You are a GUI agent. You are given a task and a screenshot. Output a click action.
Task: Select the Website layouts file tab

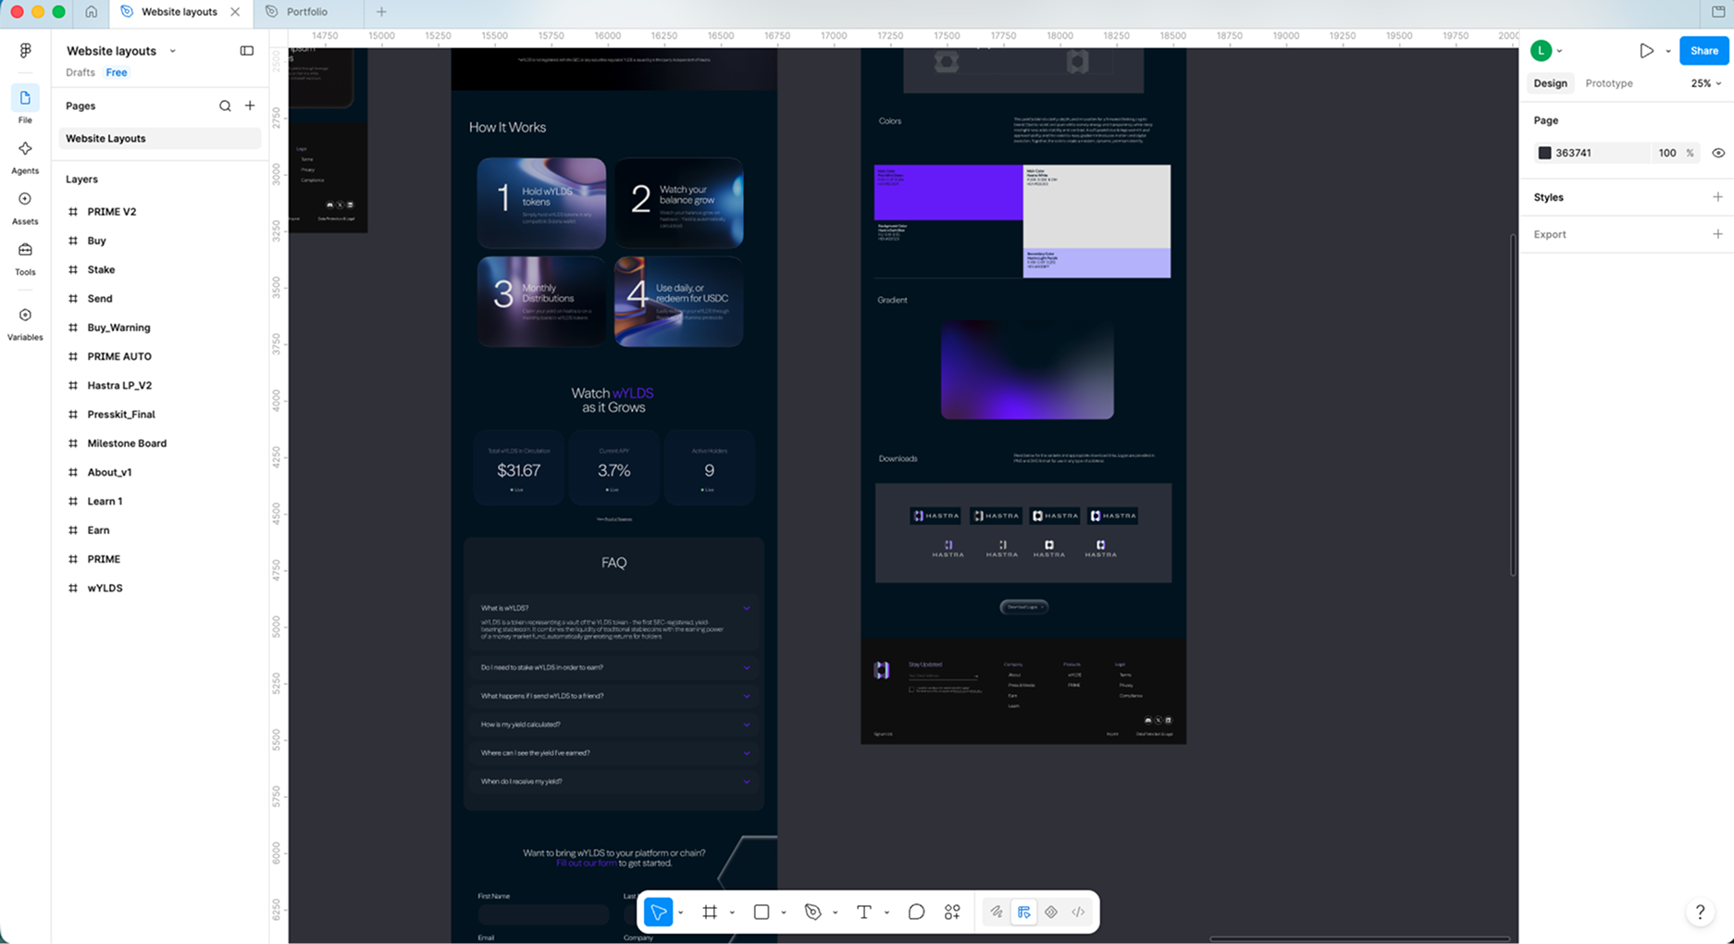180,12
